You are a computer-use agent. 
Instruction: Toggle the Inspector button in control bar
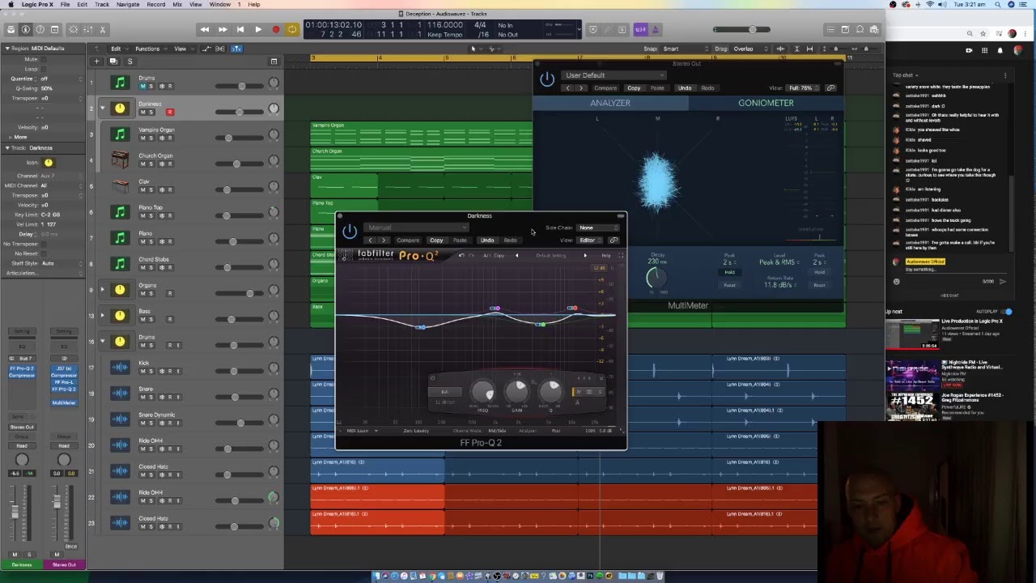[x=25, y=29]
